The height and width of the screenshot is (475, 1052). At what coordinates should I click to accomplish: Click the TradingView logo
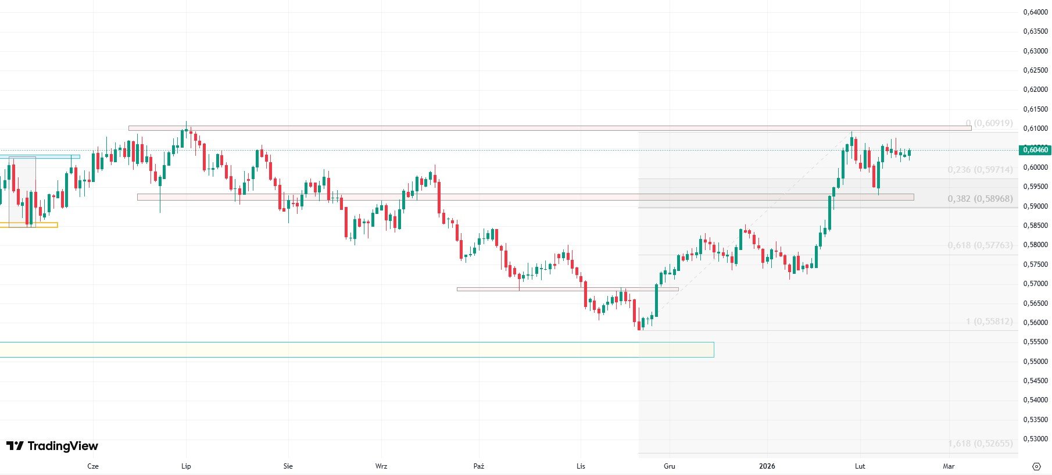coord(52,446)
